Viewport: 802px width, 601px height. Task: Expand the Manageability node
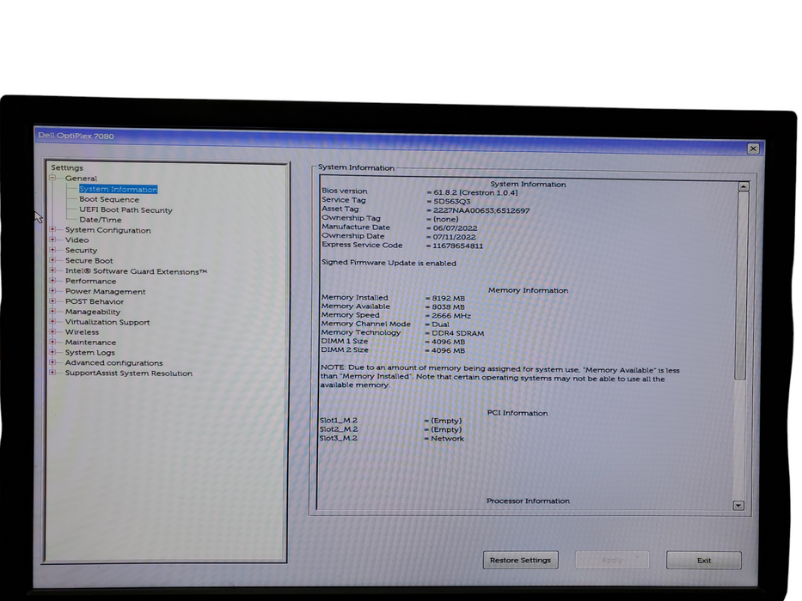pyautogui.click(x=52, y=311)
